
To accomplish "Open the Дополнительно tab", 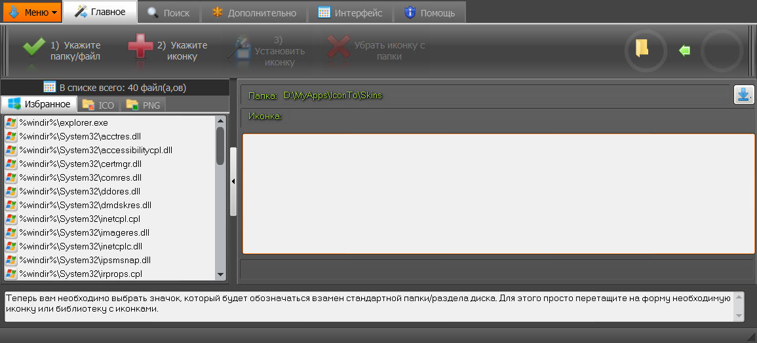I will click(254, 12).
